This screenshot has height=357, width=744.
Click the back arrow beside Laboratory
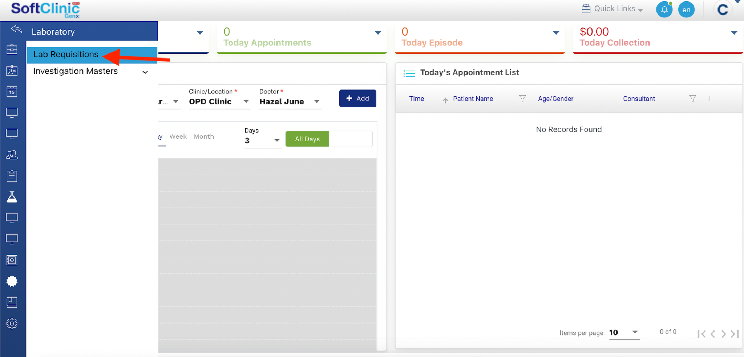click(x=16, y=29)
